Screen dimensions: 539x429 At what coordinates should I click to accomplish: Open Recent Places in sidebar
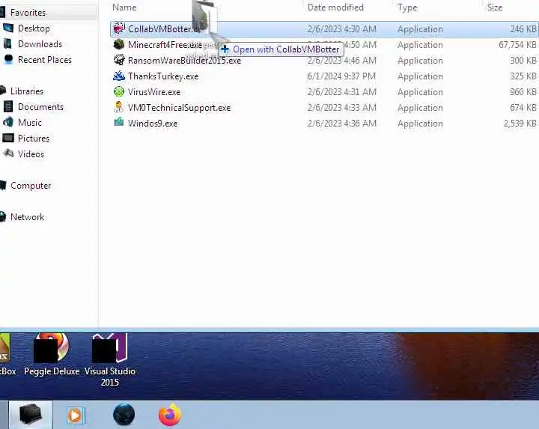point(45,60)
